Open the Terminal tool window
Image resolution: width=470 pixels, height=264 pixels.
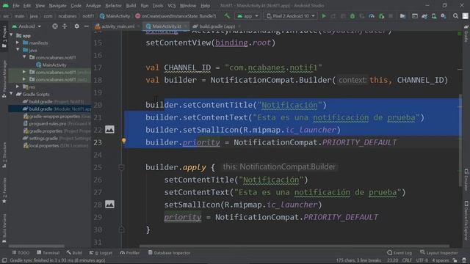(48, 253)
